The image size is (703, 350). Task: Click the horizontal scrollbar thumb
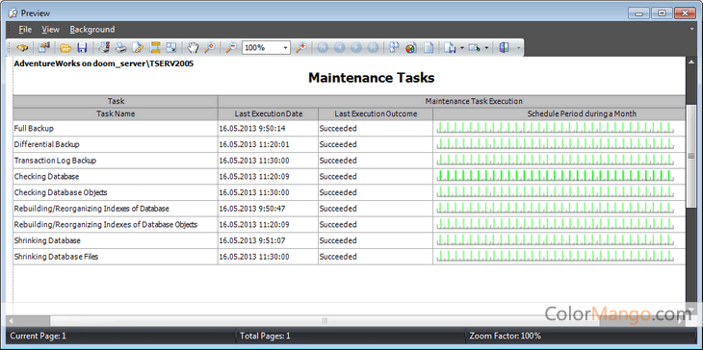pyautogui.click(x=325, y=321)
